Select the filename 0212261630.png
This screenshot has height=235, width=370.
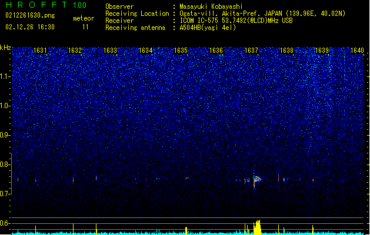click(30, 15)
